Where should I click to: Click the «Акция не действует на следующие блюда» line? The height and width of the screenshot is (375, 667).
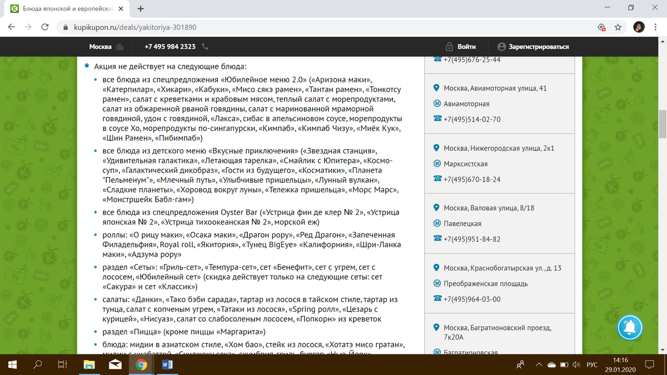pyautogui.click(x=170, y=66)
